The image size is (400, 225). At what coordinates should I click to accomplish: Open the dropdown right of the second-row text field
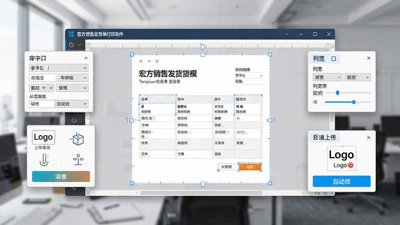[73, 78]
